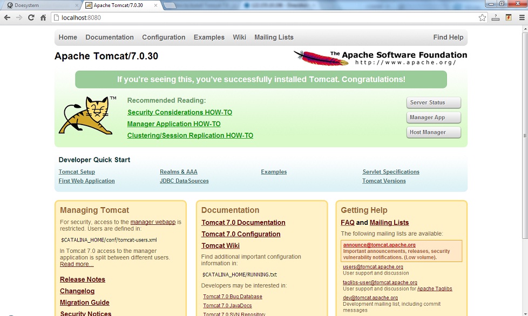
Task: Open Documentation in the top nav bar
Action: click(110, 37)
